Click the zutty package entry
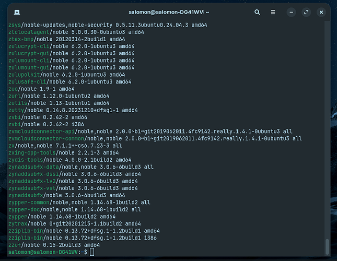This screenshot has height=261, width=337. tap(17, 110)
